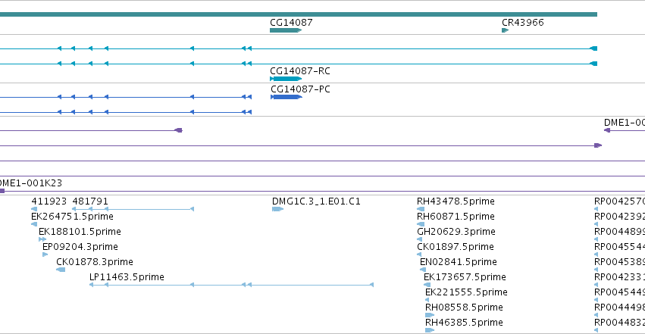Click the DME1-001K23 feature label
645x334 pixels.
(31, 183)
